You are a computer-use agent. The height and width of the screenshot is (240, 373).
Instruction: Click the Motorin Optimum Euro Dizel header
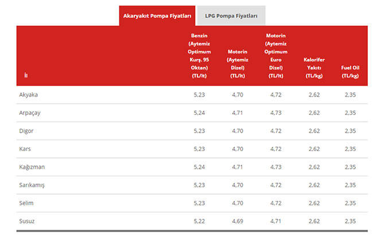(x=275, y=55)
